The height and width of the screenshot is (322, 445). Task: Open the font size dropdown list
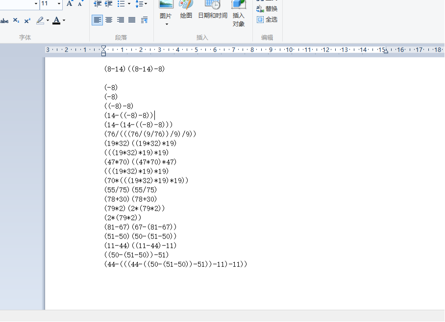[59, 4]
